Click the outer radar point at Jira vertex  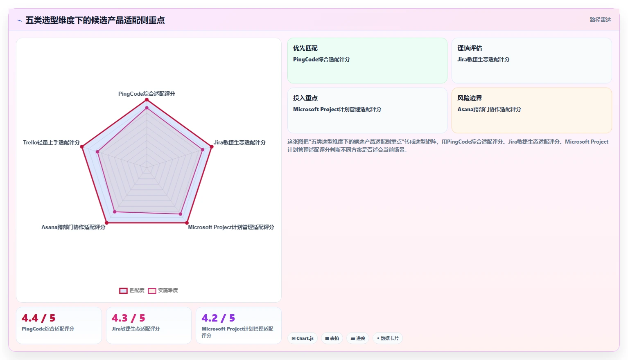[x=211, y=146]
